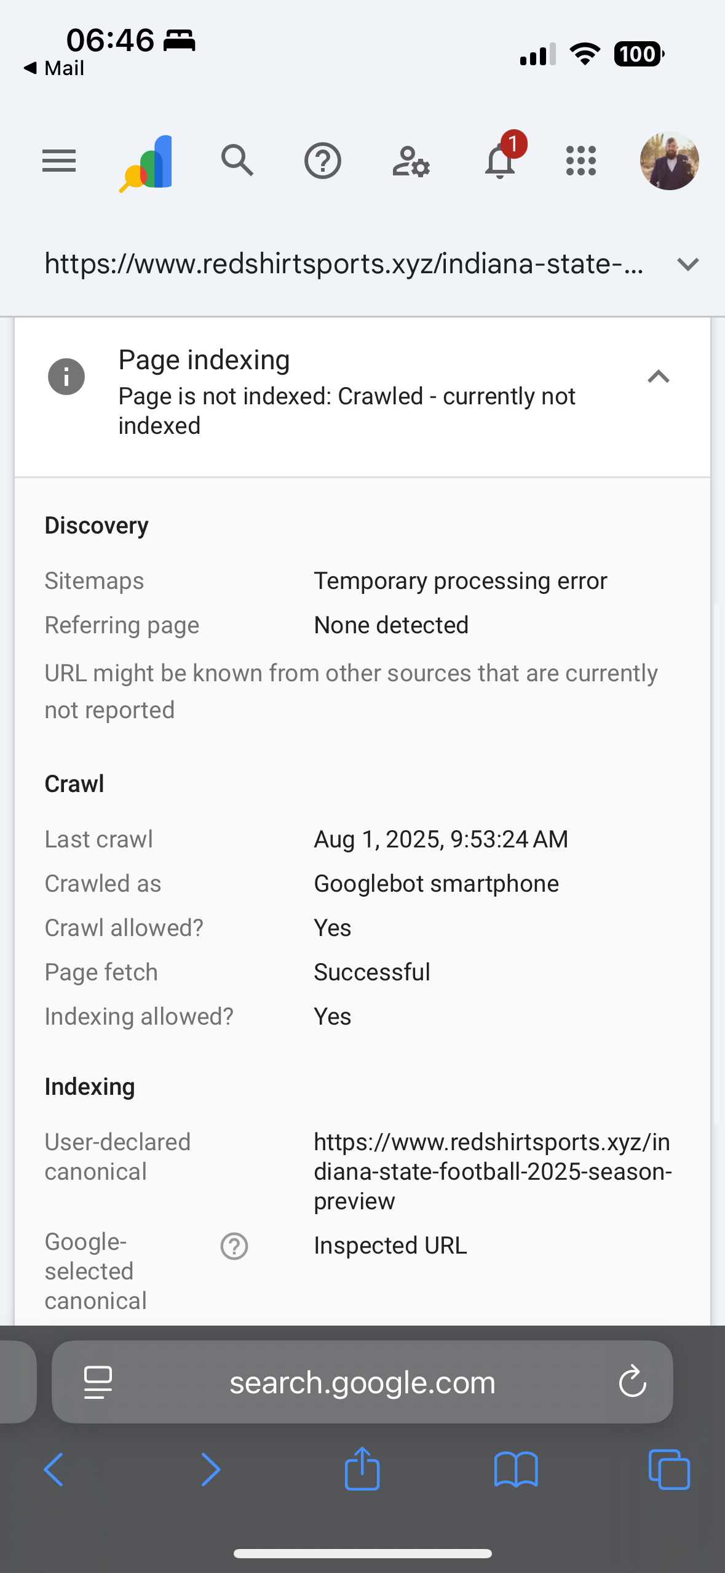Screen dimensions: 725x1573
Task: Open the Google apps grid
Action: click(581, 161)
